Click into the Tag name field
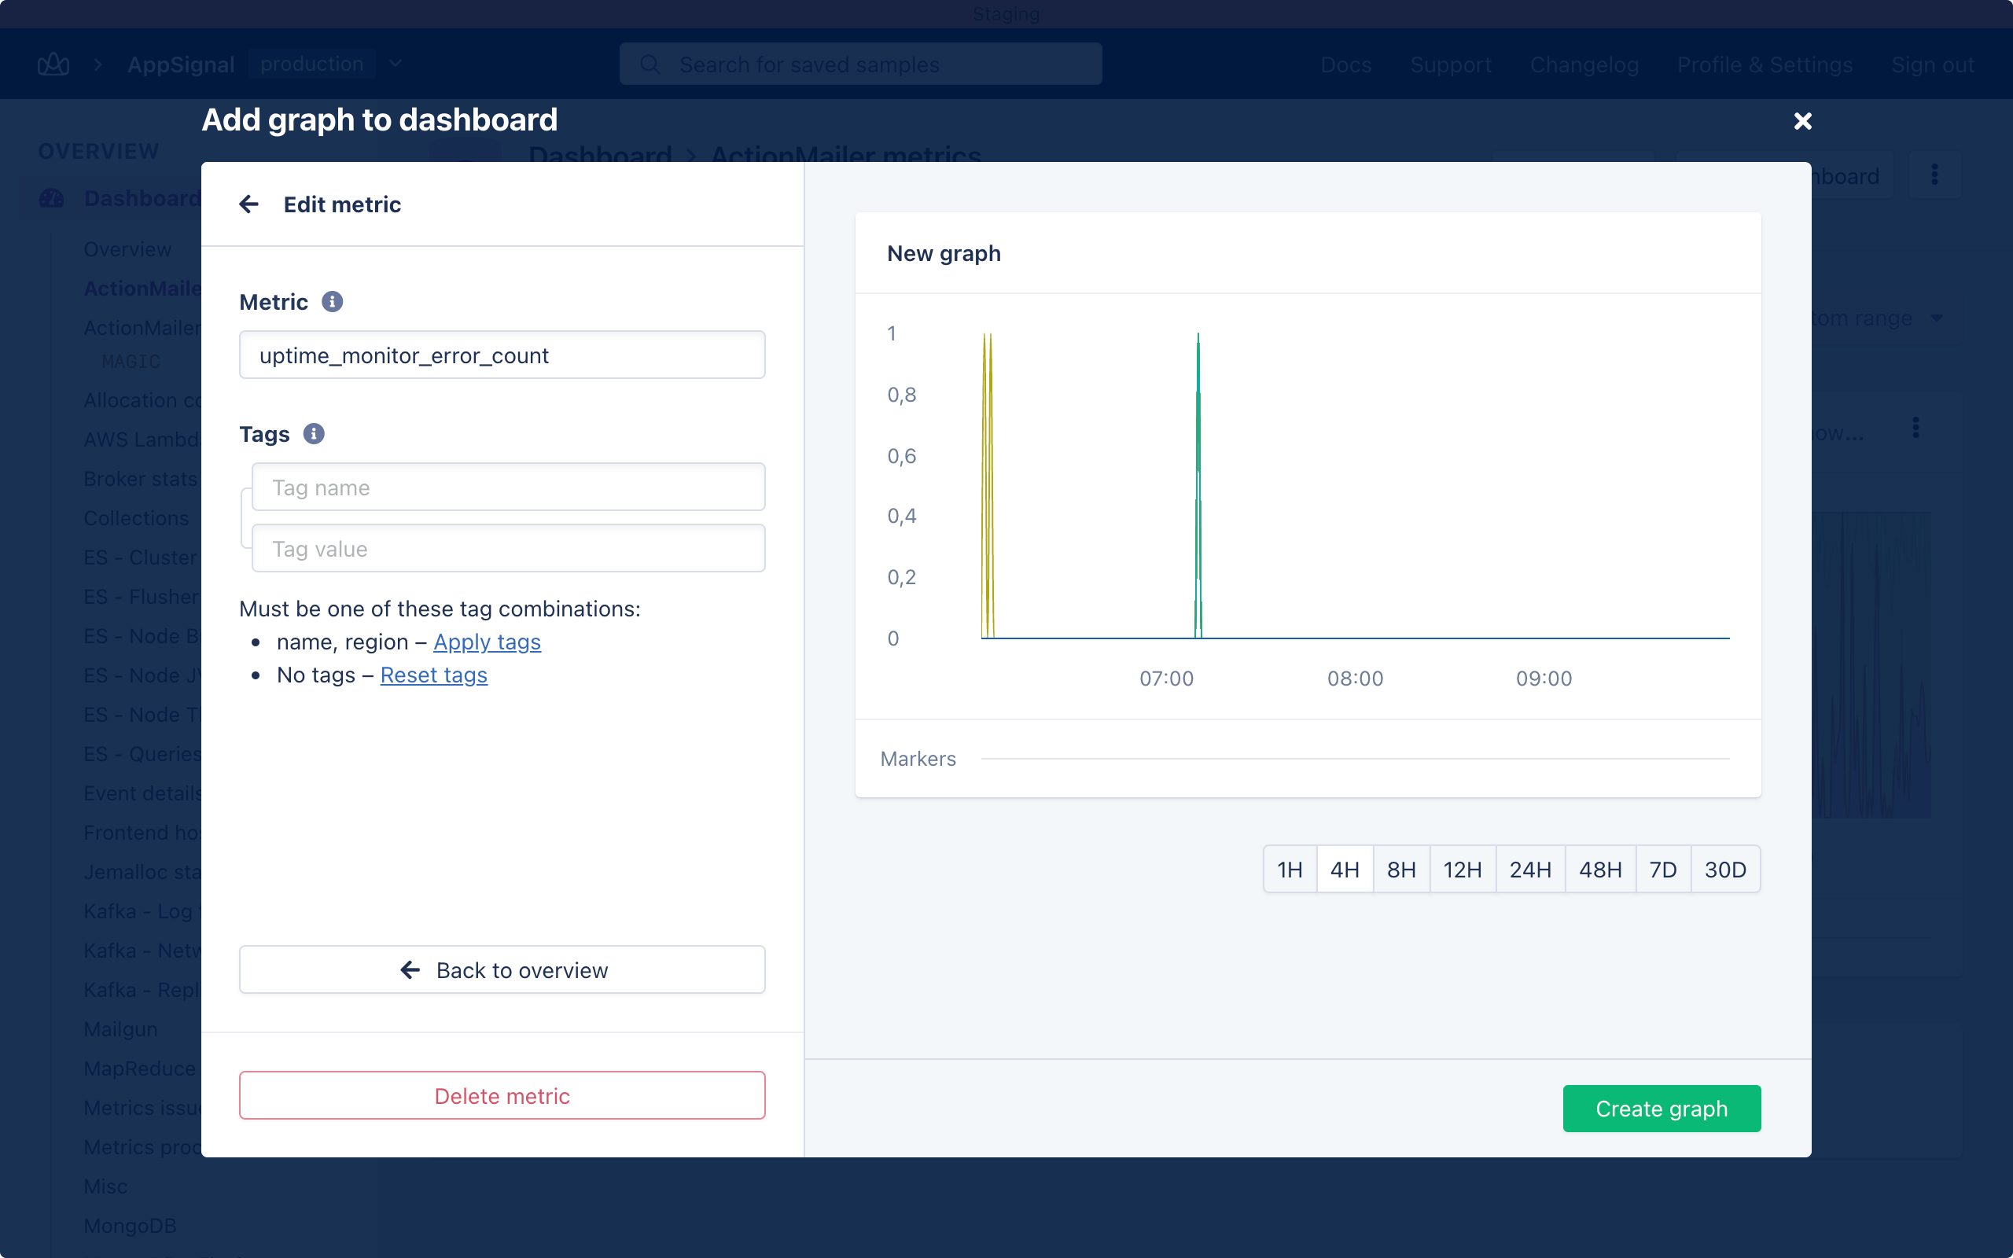 [507, 487]
